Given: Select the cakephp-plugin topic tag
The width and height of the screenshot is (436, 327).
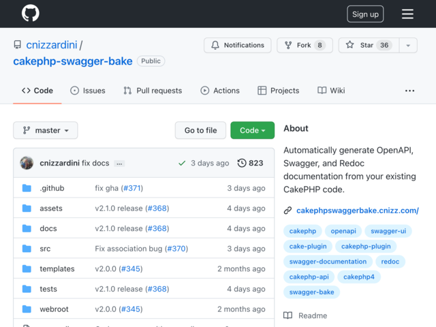Looking at the screenshot, I should point(366,247).
